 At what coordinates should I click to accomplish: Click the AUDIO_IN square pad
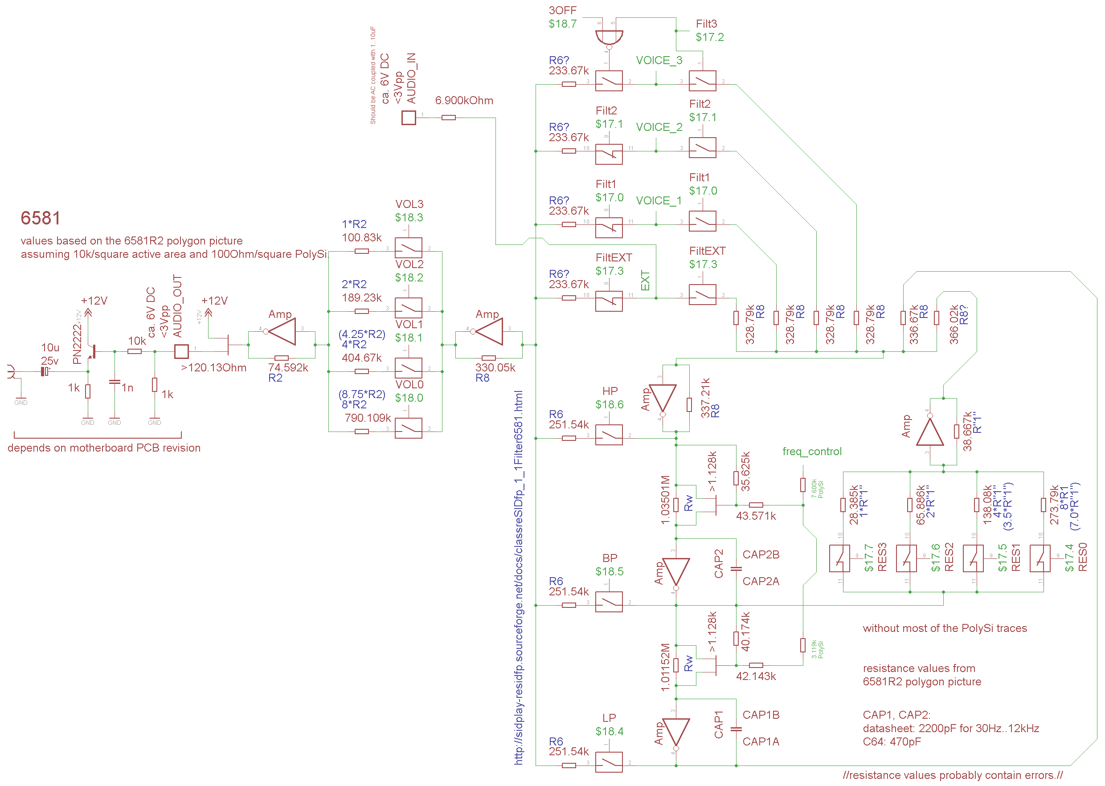[x=408, y=118]
